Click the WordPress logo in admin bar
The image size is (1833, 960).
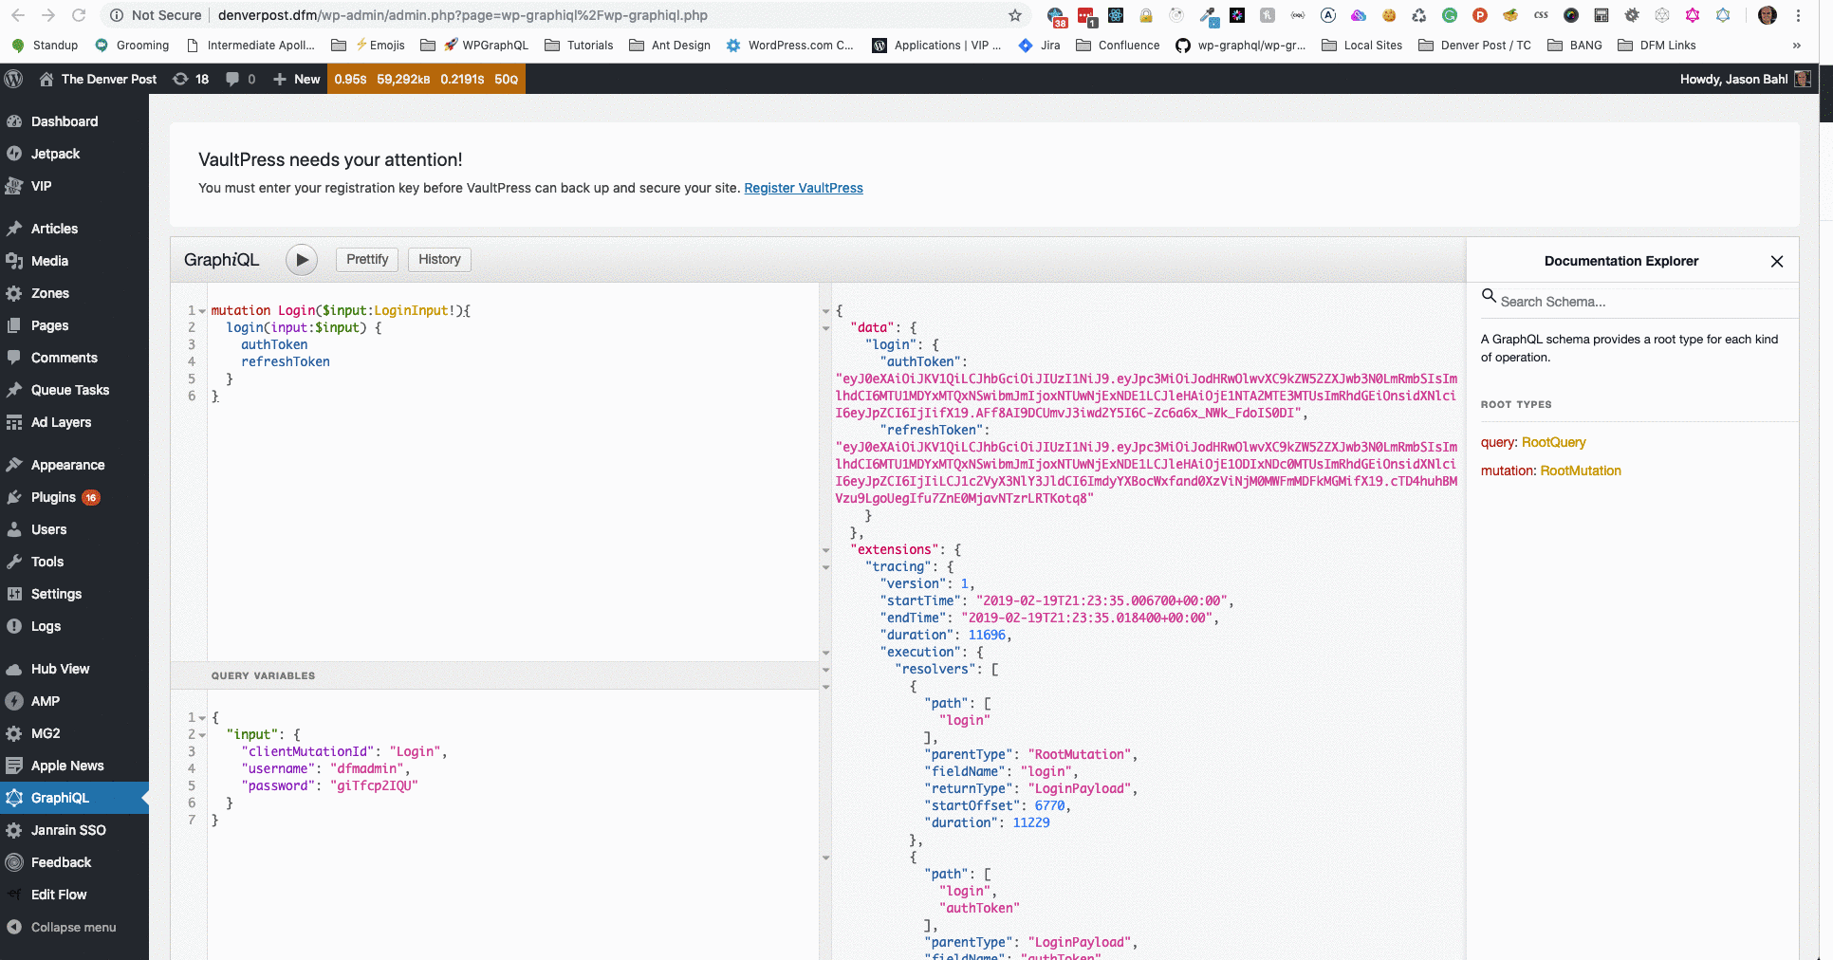[13, 79]
